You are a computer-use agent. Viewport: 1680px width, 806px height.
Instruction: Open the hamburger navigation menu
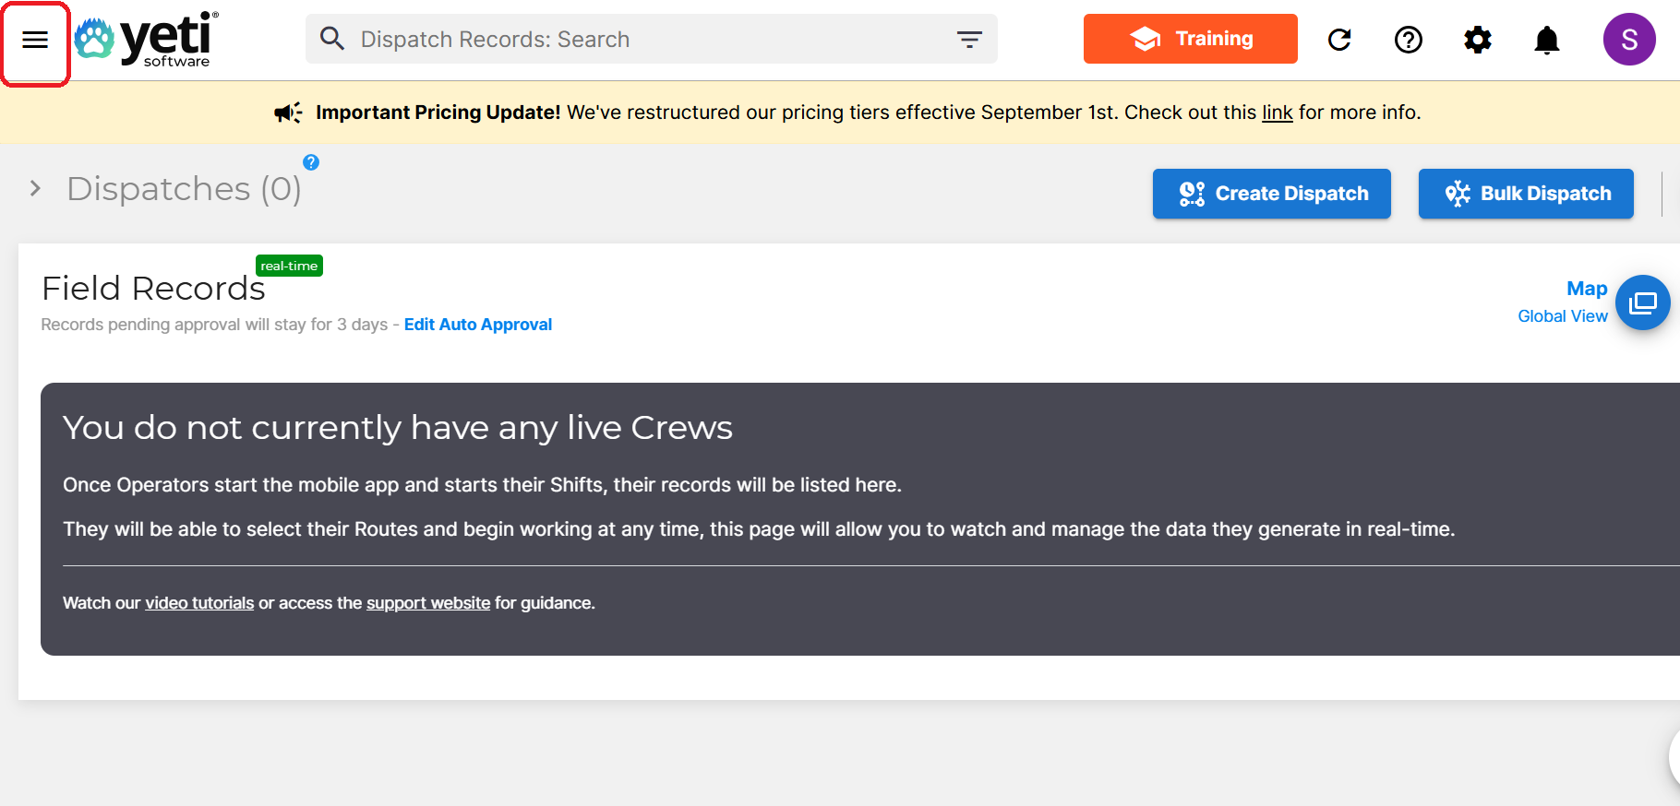35,40
